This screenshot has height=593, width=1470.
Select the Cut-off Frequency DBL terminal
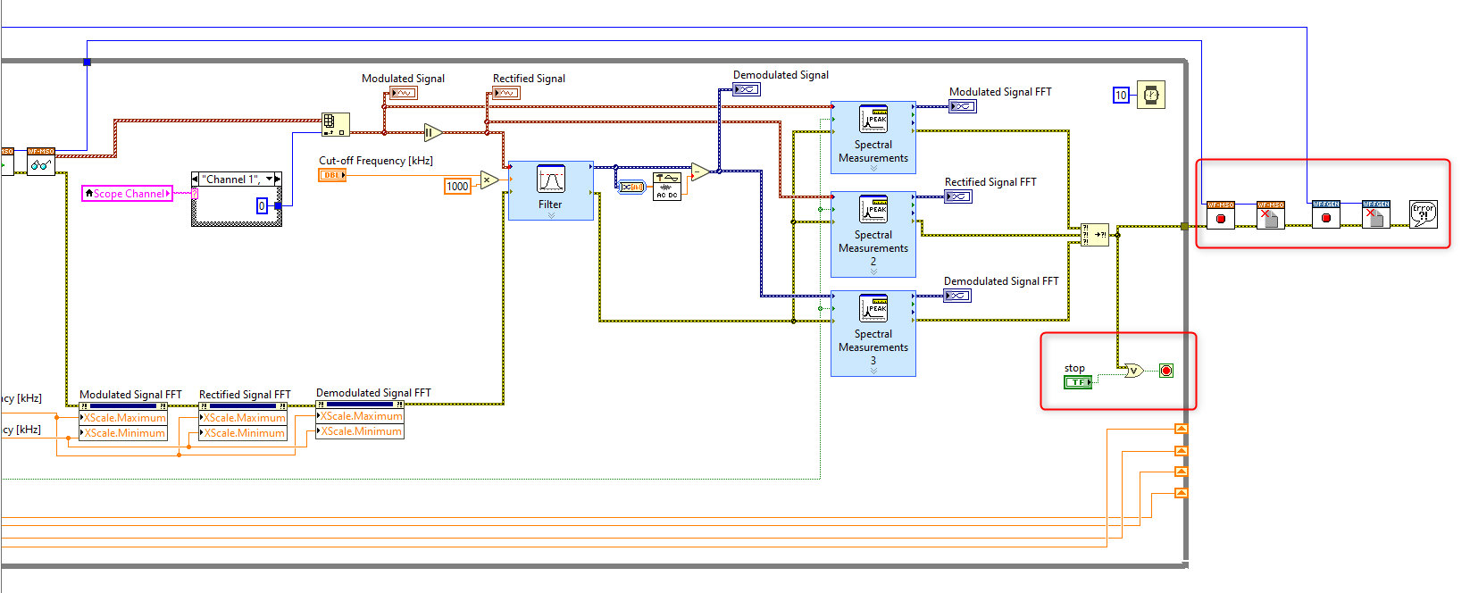332,175
